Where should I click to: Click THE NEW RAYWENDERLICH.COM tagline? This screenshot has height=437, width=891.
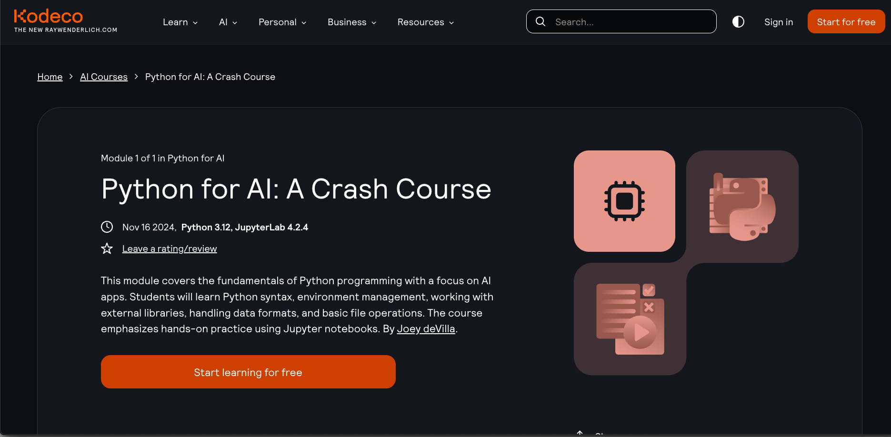click(66, 30)
